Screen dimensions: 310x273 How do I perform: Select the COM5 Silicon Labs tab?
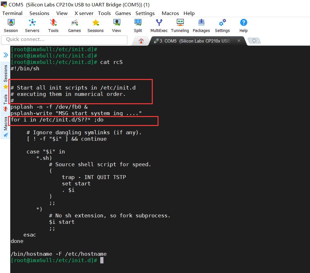195,41
